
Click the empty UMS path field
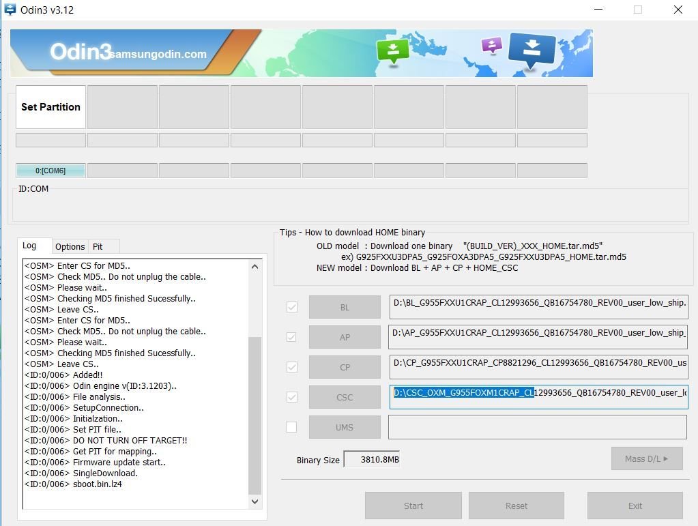(x=538, y=427)
